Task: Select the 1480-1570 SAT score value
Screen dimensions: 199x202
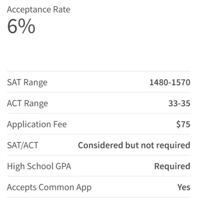Action: click(170, 82)
